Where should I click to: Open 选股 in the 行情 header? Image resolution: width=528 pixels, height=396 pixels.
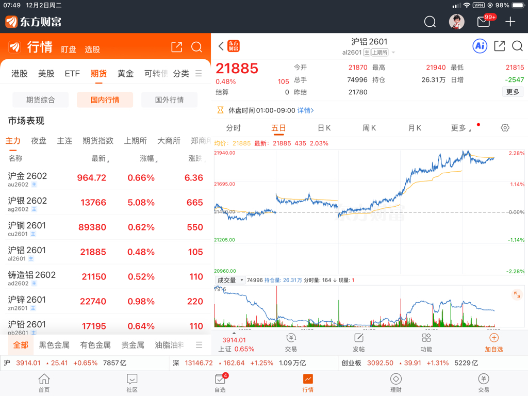(x=92, y=49)
